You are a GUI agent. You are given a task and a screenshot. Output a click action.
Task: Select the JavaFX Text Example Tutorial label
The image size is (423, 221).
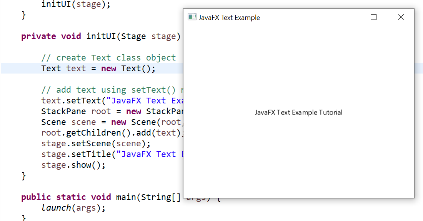click(x=299, y=112)
